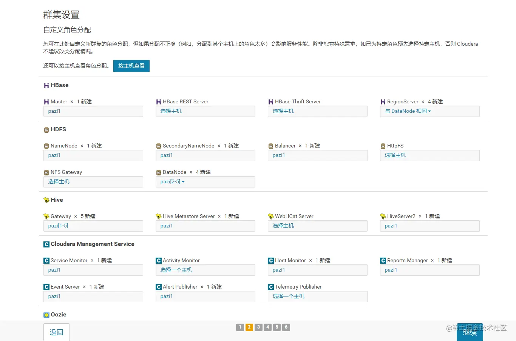Click the icon beside HiveServer2 role

383,217
